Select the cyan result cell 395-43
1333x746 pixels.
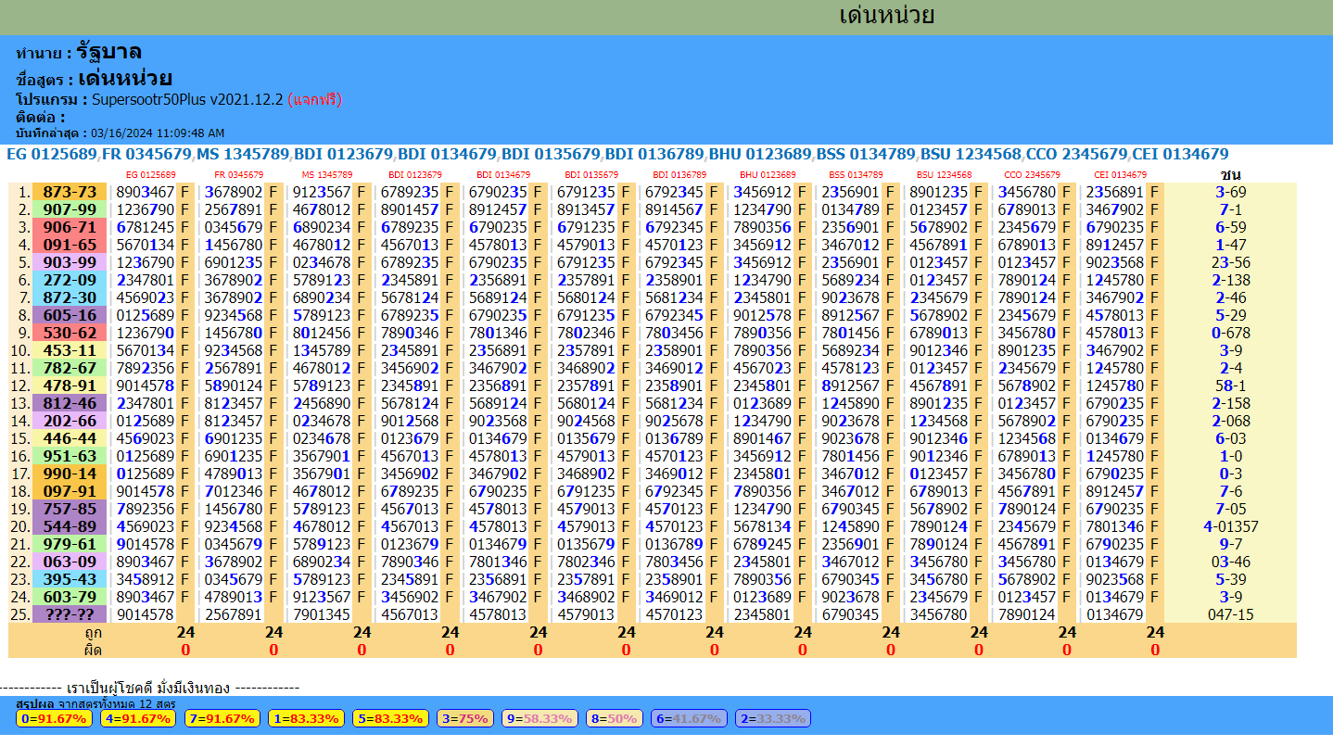pos(70,579)
